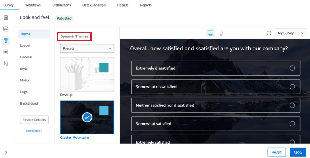310x158 pixels.
Task: Click the Apply button
Action: point(298,152)
